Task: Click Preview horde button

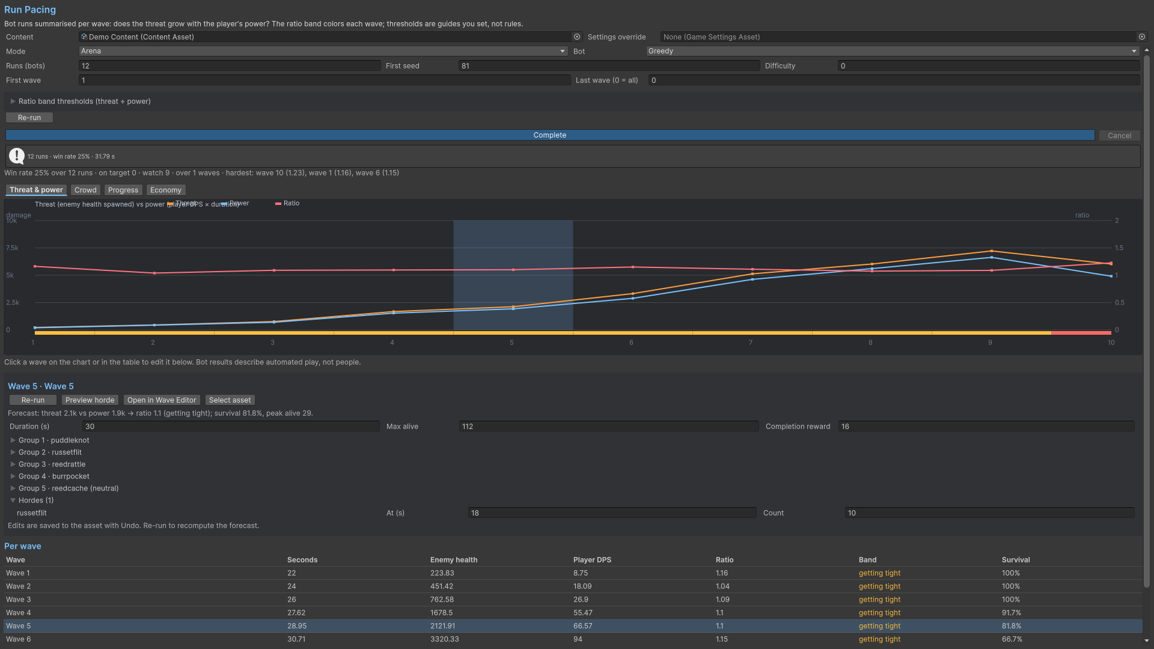Action: 90,400
